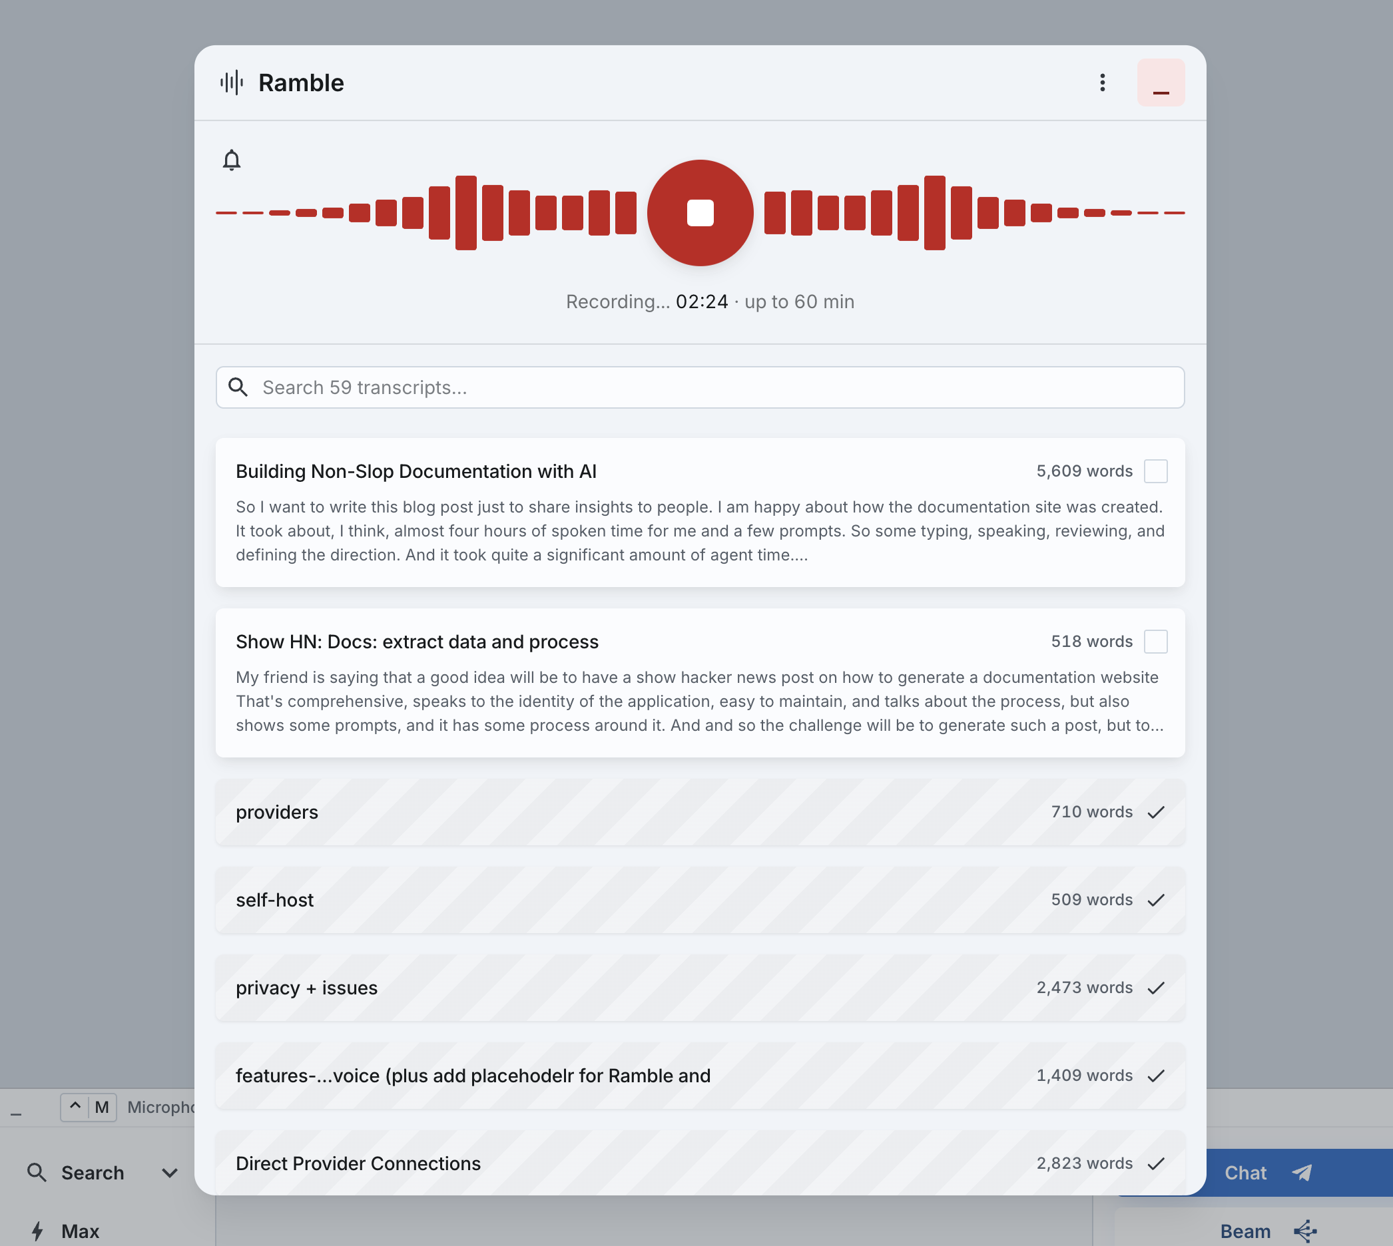The height and width of the screenshot is (1246, 1393).
Task: Click the Microphone label in background bar
Action: (161, 1107)
